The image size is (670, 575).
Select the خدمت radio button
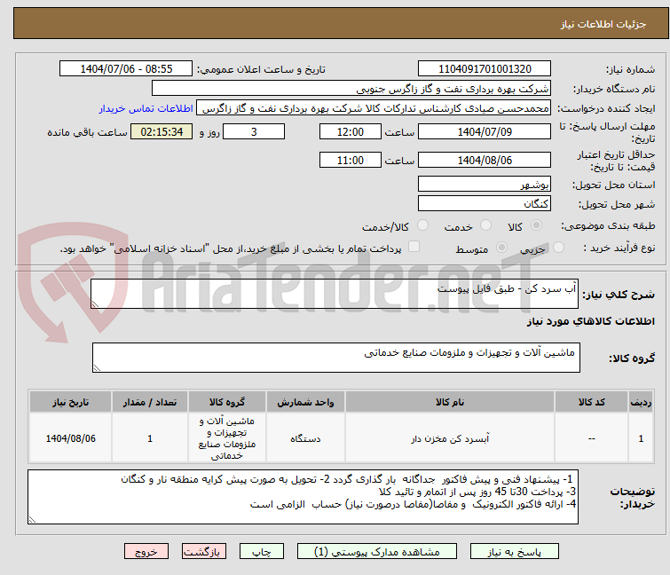pos(485,225)
